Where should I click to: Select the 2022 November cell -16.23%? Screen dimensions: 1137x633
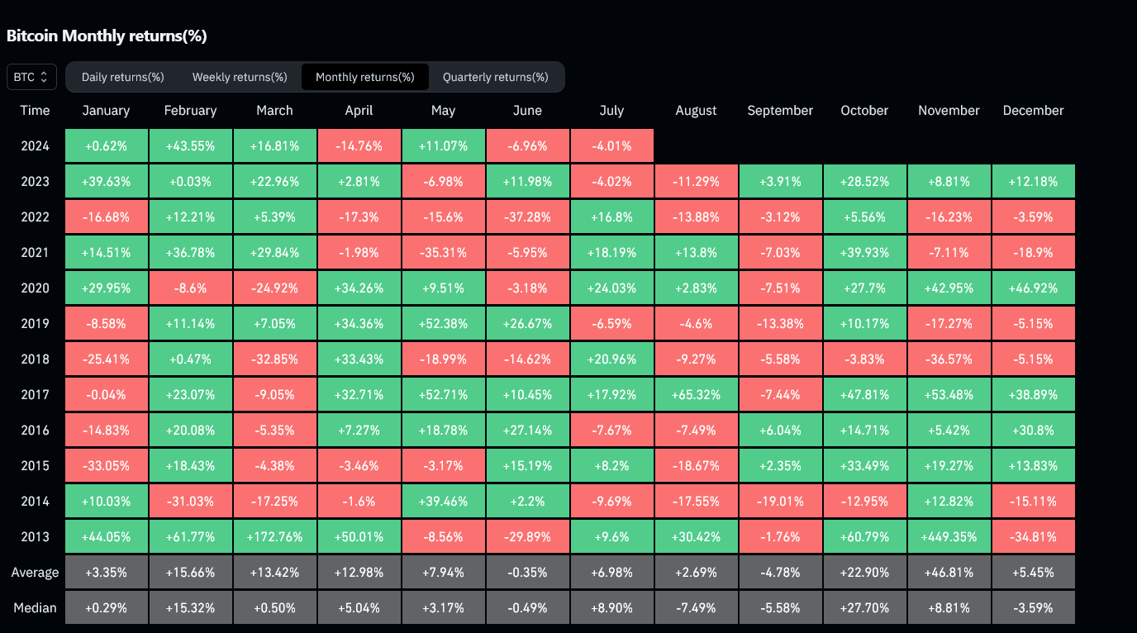coord(949,217)
